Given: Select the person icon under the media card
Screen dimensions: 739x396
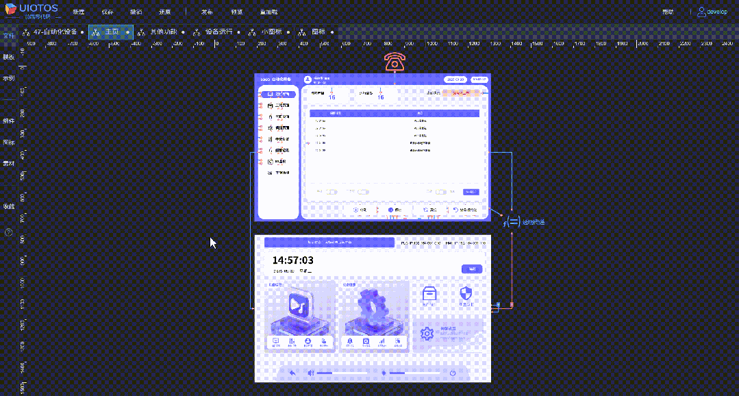Looking at the screenshot, I should pyautogui.click(x=308, y=341).
